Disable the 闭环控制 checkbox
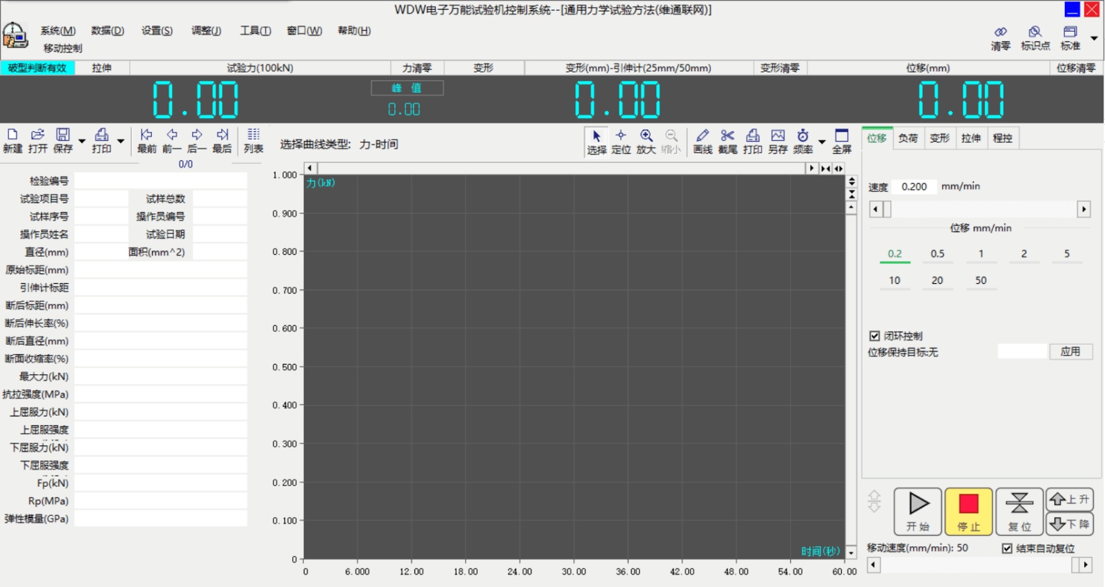The width and height of the screenshot is (1105, 587). (x=874, y=336)
